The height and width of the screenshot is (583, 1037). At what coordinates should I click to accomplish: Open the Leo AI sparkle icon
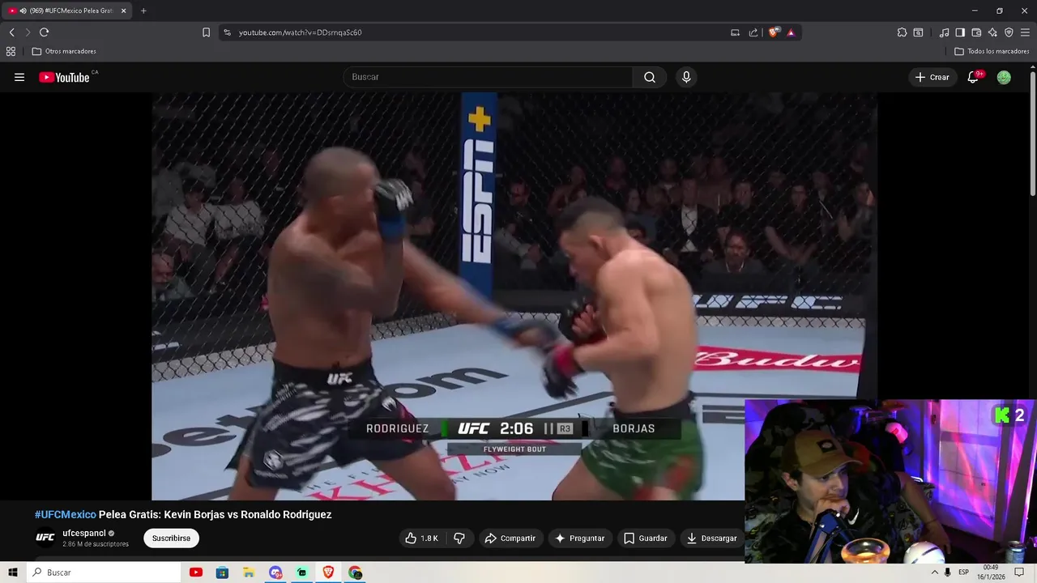pyautogui.click(x=992, y=32)
